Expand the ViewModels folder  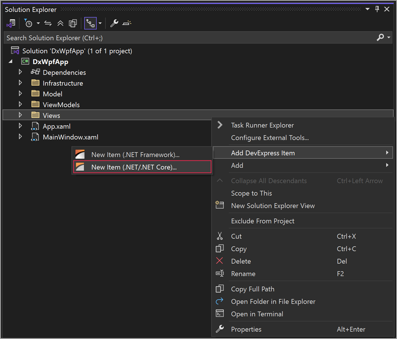pos(20,104)
